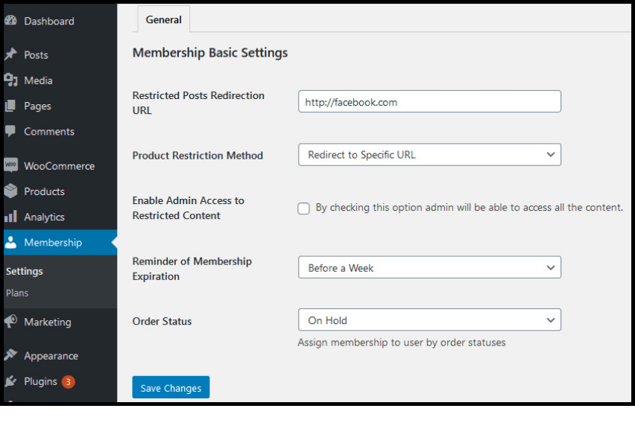The image size is (635, 423).
Task: Click the Marketing megaphone icon
Action: [x=10, y=322]
